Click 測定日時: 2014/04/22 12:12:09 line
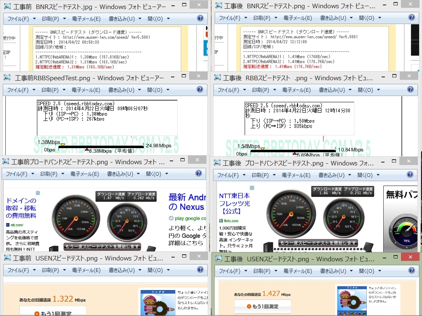 pos(275,42)
